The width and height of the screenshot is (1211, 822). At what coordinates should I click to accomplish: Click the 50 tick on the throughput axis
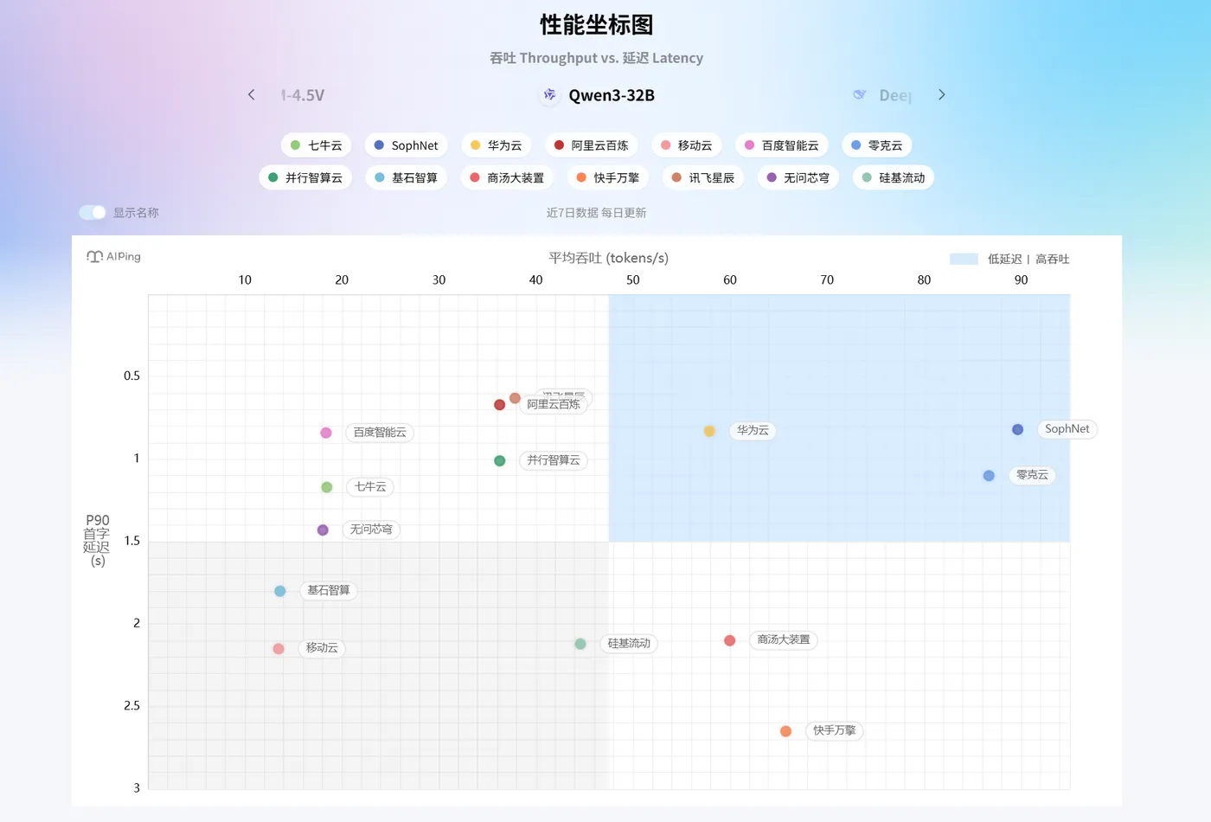click(x=633, y=280)
